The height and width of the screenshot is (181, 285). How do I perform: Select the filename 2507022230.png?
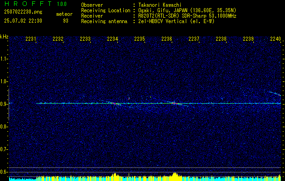[23, 12]
